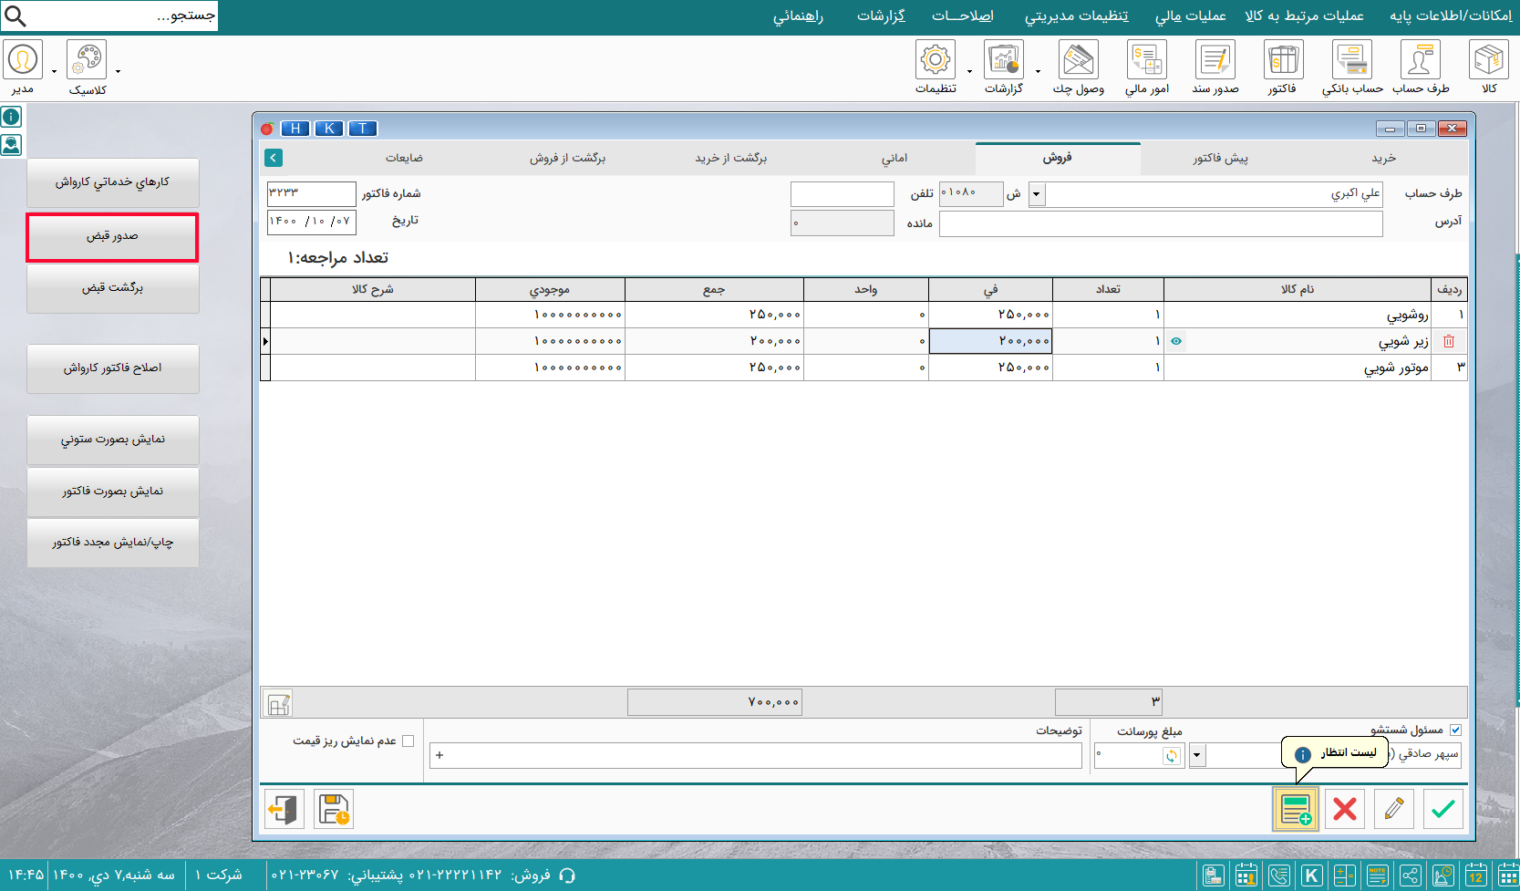Click the red X cancel invoice button
The width and height of the screenshot is (1520, 891).
[x=1345, y=809]
